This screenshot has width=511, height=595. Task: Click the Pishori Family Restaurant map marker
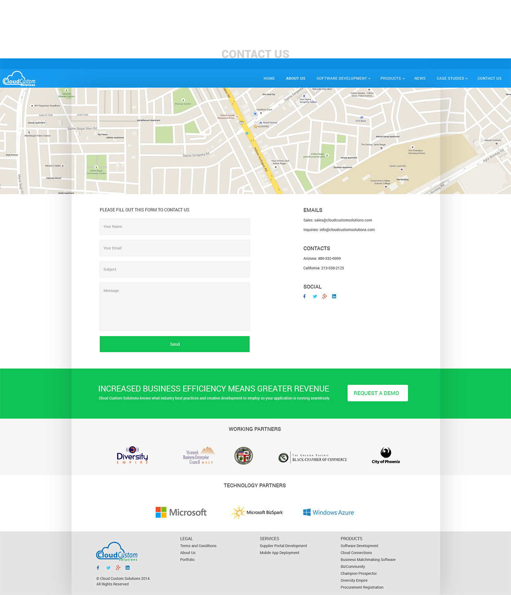click(x=237, y=117)
